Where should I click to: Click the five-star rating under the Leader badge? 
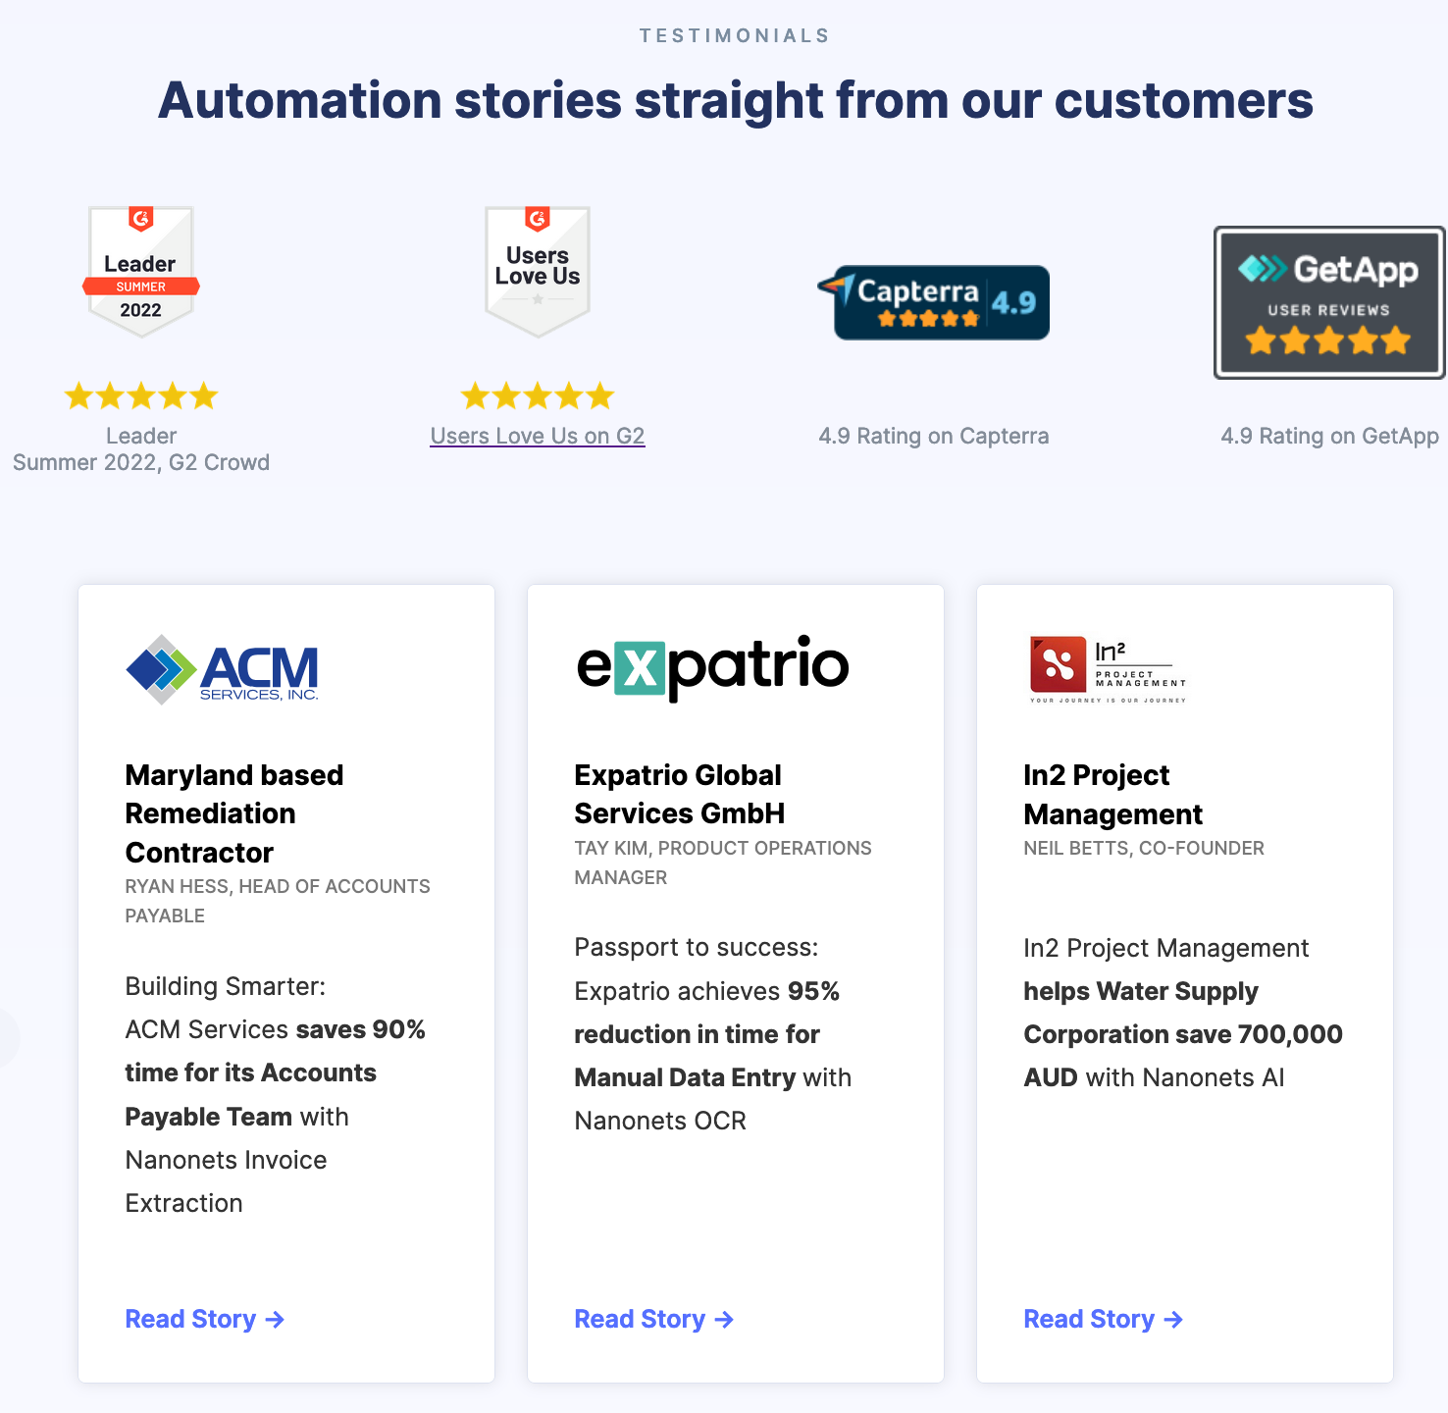[x=140, y=395]
